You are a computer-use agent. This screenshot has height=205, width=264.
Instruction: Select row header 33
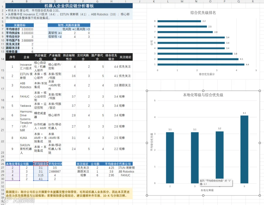(3, 190)
